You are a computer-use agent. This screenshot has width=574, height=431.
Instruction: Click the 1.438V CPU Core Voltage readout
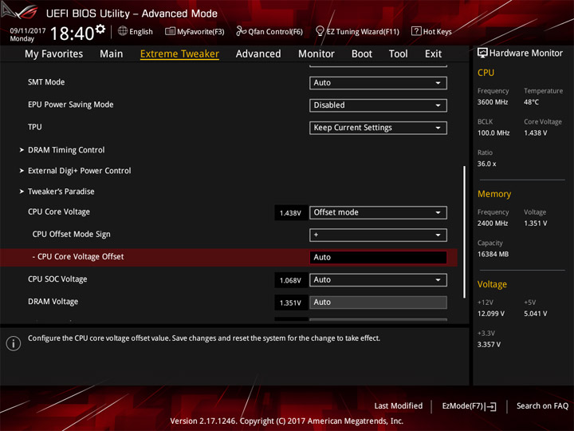point(291,213)
